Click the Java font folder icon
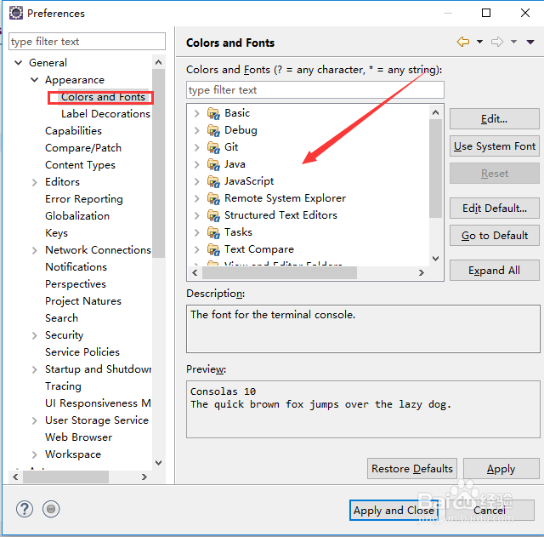The height and width of the screenshot is (537, 544). (x=213, y=164)
